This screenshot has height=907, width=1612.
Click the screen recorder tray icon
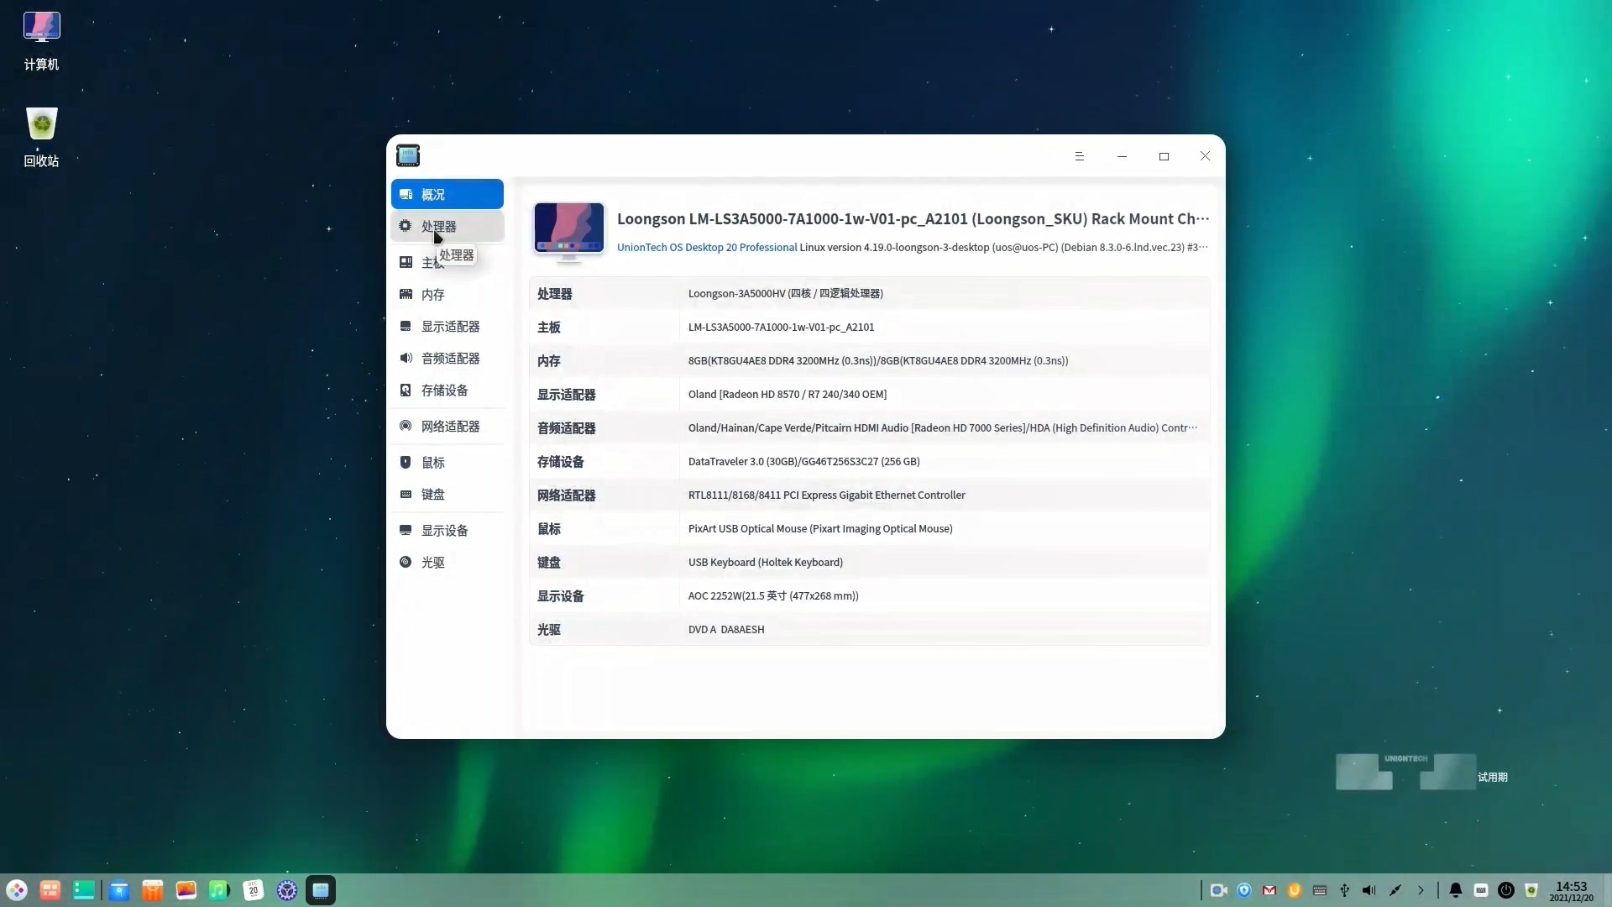(1219, 890)
